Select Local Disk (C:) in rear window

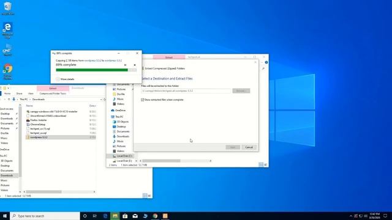(x=122, y=156)
